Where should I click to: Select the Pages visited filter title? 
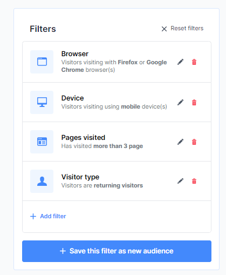pos(83,138)
